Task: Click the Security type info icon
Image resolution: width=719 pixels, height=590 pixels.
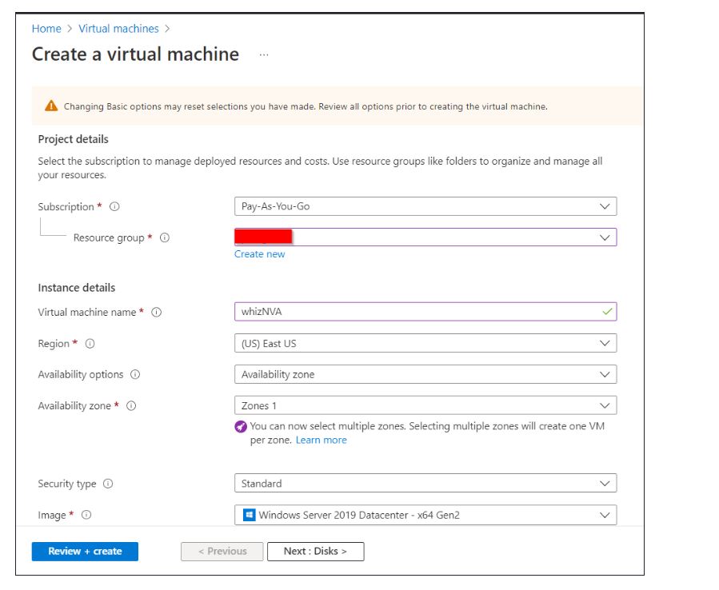Action: 108,484
